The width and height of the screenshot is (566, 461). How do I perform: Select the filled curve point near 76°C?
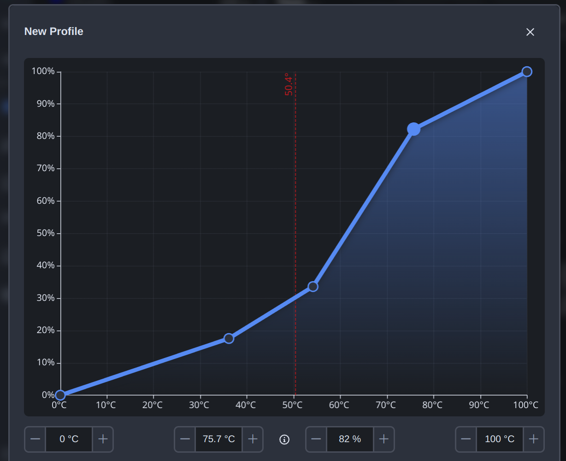coord(413,129)
